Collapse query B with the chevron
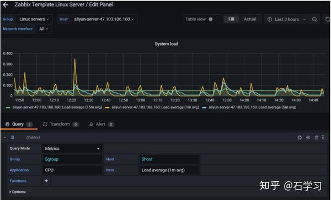331x200 pixels. (x=5, y=138)
